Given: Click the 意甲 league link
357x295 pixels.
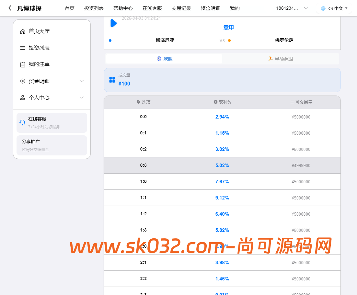Looking at the screenshot, I should point(229,27).
